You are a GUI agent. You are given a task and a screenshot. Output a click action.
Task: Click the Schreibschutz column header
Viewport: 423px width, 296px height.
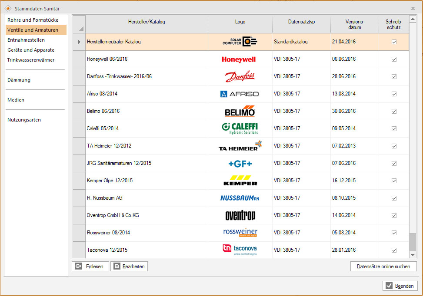tap(394, 24)
